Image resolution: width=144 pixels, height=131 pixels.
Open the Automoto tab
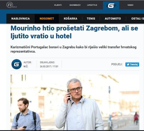[113, 18]
